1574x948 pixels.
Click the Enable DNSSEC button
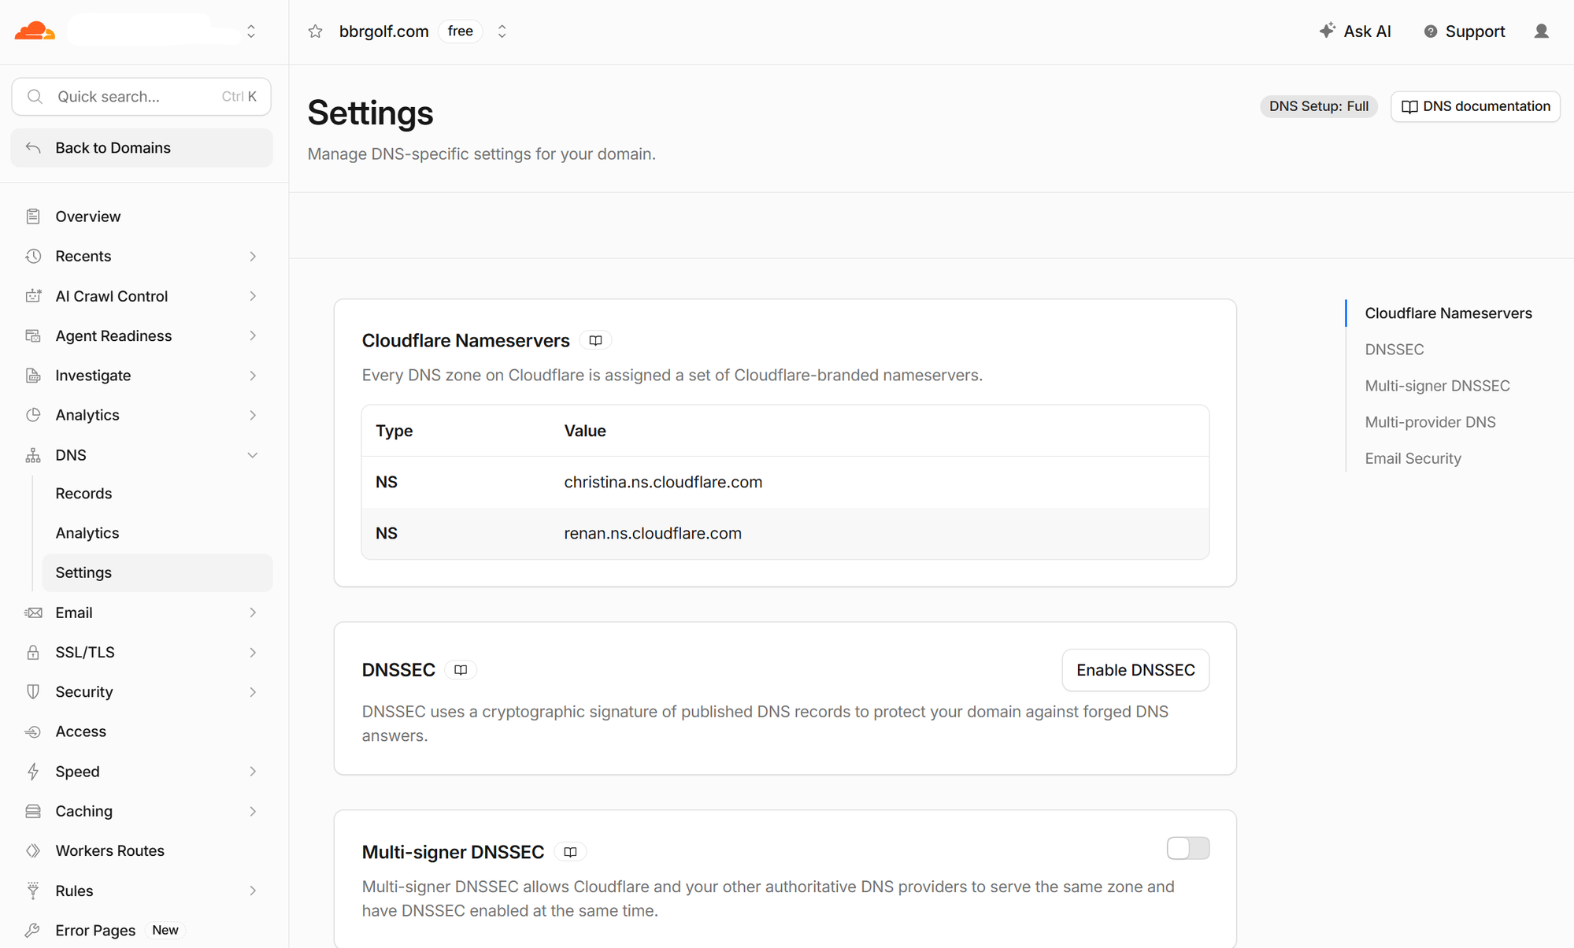tap(1135, 670)
